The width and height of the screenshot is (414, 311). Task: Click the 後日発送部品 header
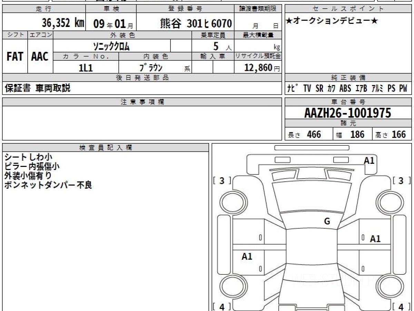[x=142, y=78]
